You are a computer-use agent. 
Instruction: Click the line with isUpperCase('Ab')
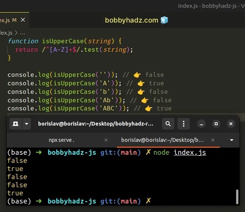click(x=89, y=100)
